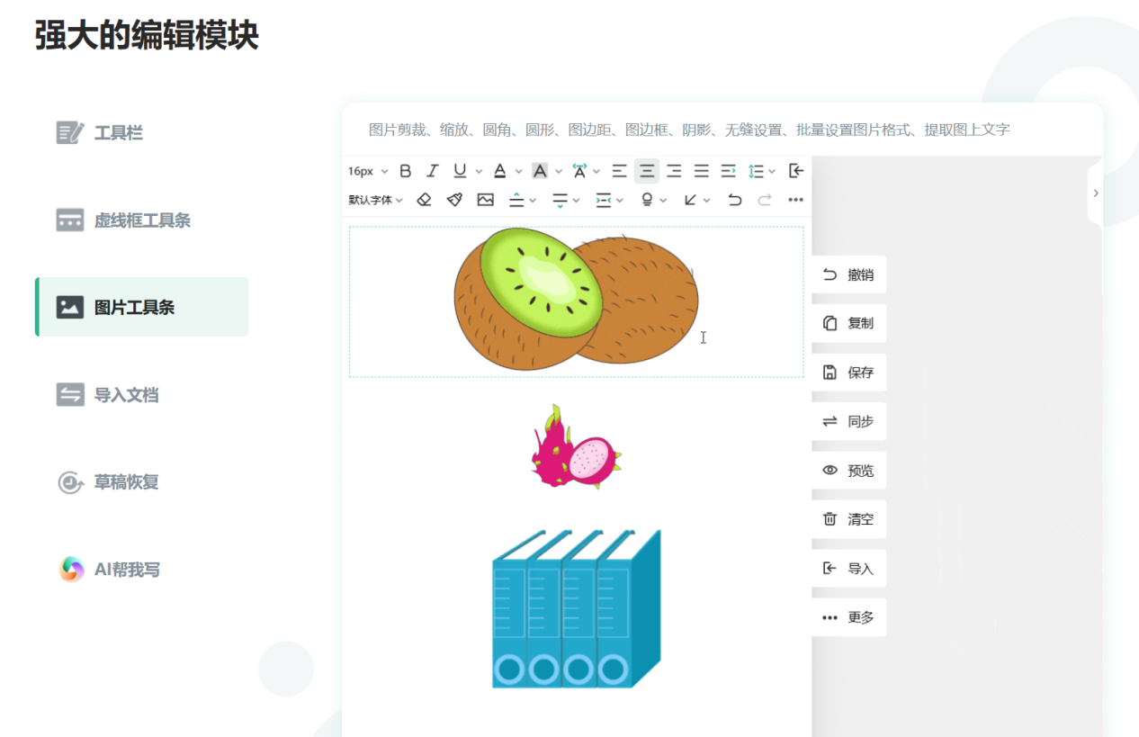
Task: Click the paragraph spacing after icon
Action: (561, 200)
